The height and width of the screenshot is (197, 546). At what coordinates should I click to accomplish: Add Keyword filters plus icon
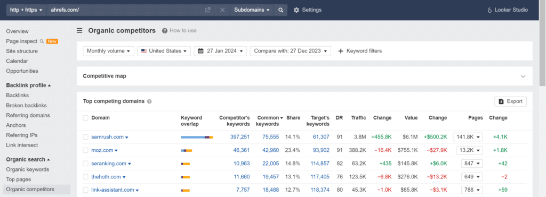point(341,51)
